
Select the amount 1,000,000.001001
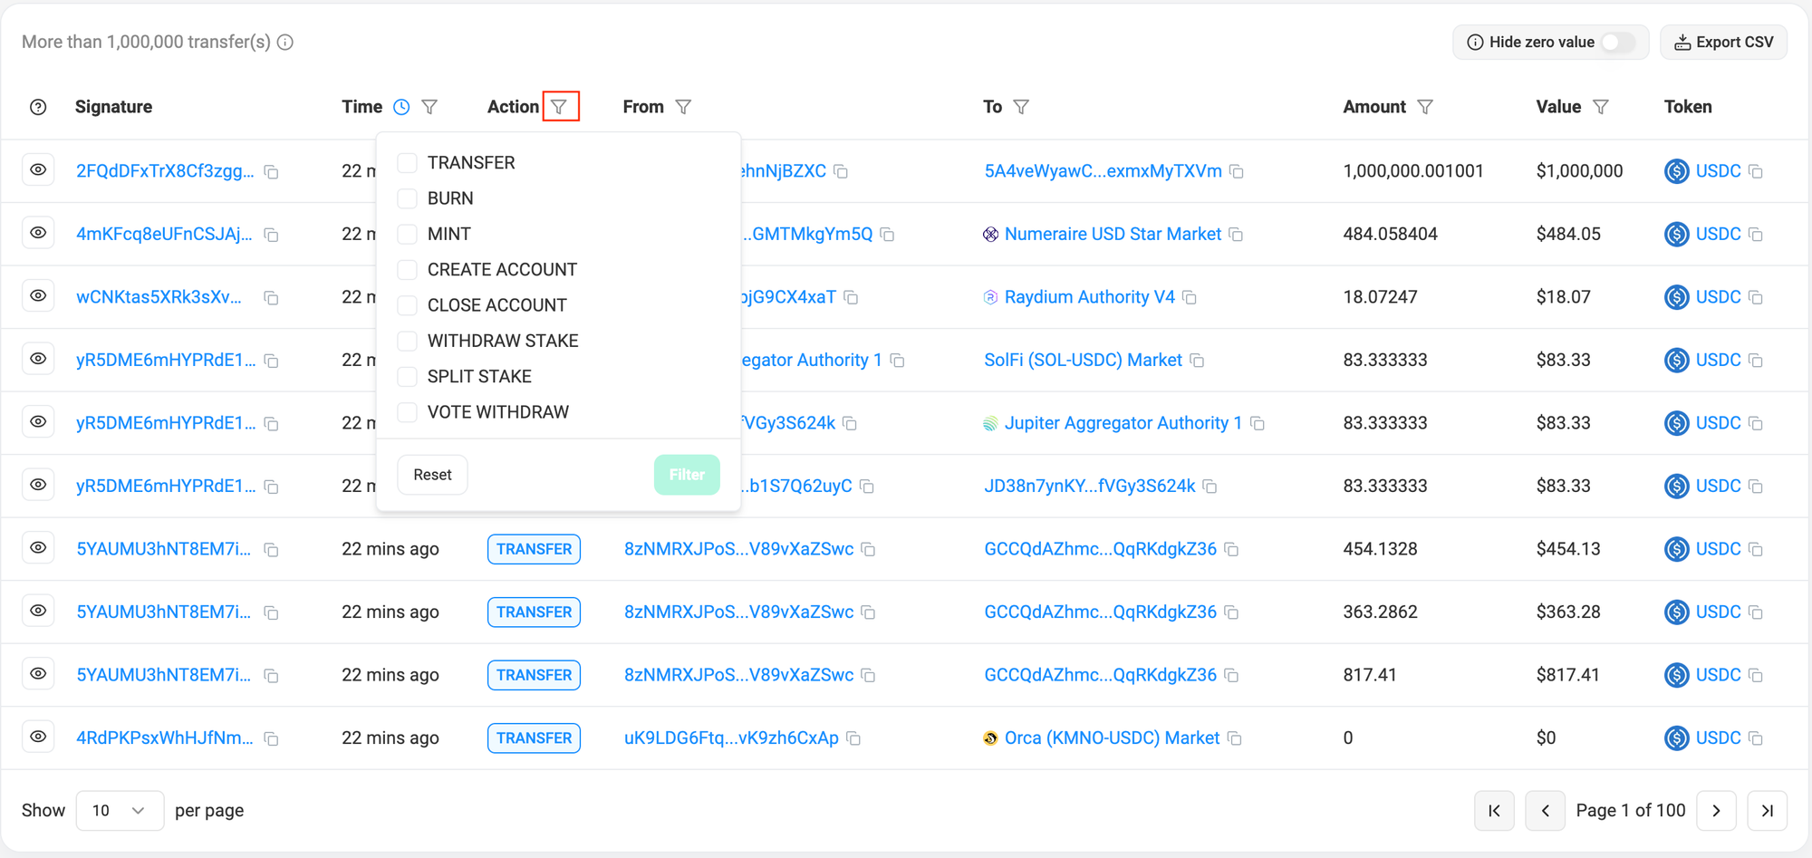click(1413, 171)
